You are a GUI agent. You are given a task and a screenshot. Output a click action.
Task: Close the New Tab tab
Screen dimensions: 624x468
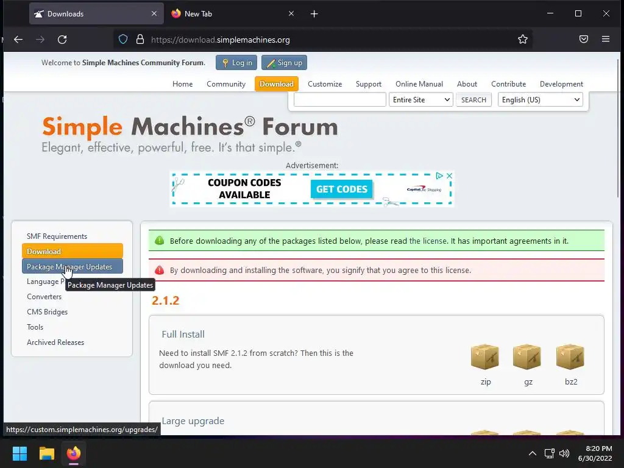coord(291,13)
